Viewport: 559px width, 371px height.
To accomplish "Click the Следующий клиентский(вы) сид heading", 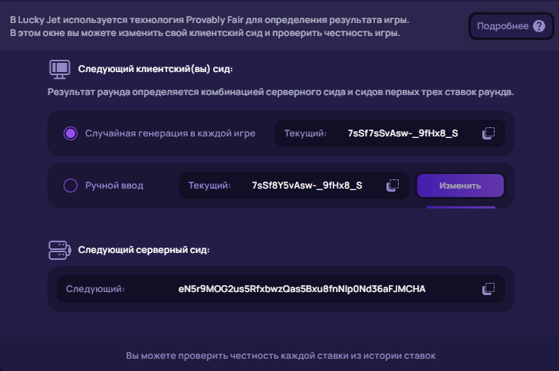I will click(155, 69).
